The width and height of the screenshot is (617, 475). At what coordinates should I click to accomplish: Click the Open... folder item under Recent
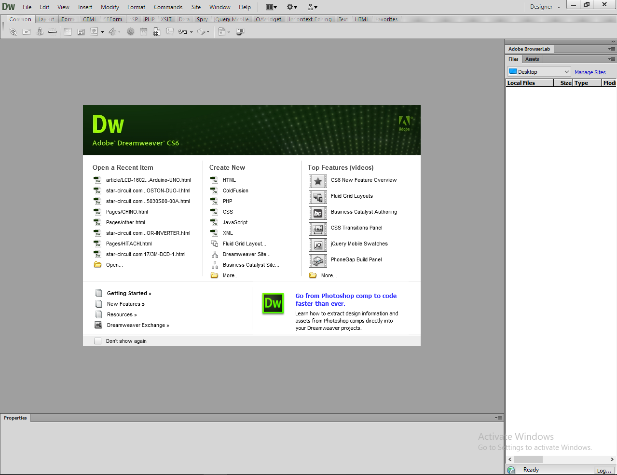point(114,265)
